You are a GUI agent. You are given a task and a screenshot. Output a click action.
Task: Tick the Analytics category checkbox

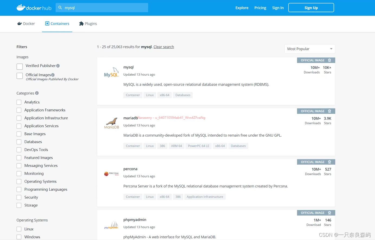coord(19,102)
